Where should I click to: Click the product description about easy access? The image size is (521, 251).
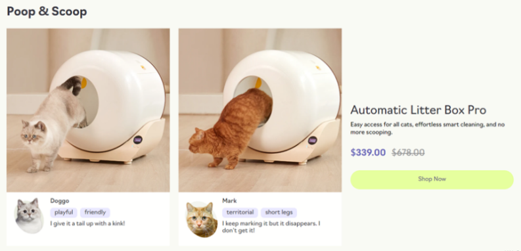pos(428,128)
